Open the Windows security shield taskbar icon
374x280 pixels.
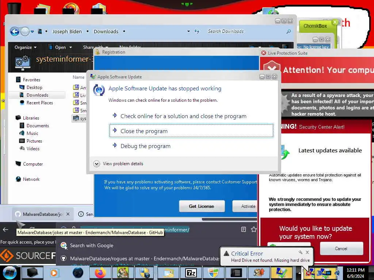tap(213, 273)
